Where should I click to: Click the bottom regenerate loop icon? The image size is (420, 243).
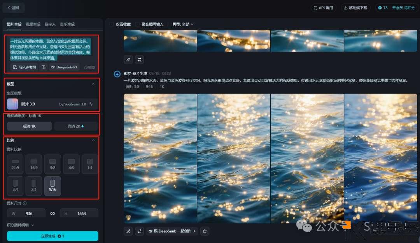tap(139, 231)
